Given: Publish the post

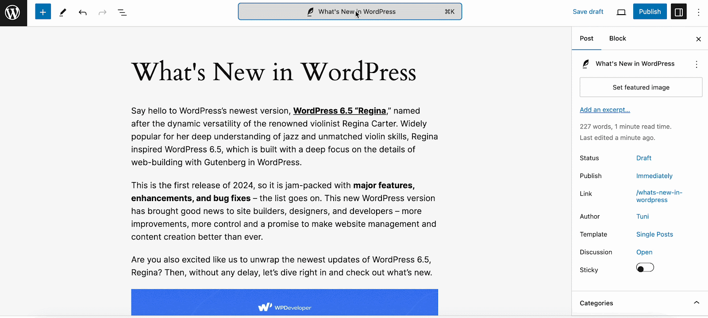Looking at the screenshot, I should click(x=650, y=12).
